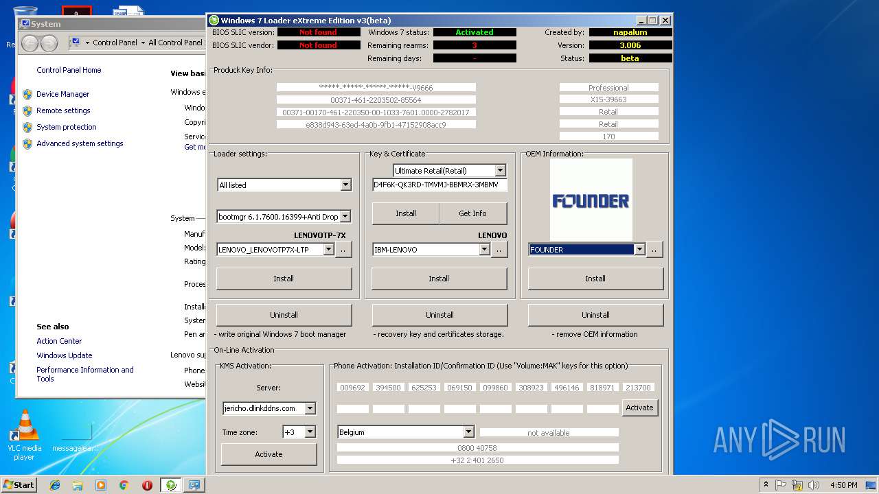Image resolution: width=879 pixels, height=494 pixels.
Task: Click the Windows 7 Loader title bar icon
Action: pyautogui.click(x=214, y=21)
